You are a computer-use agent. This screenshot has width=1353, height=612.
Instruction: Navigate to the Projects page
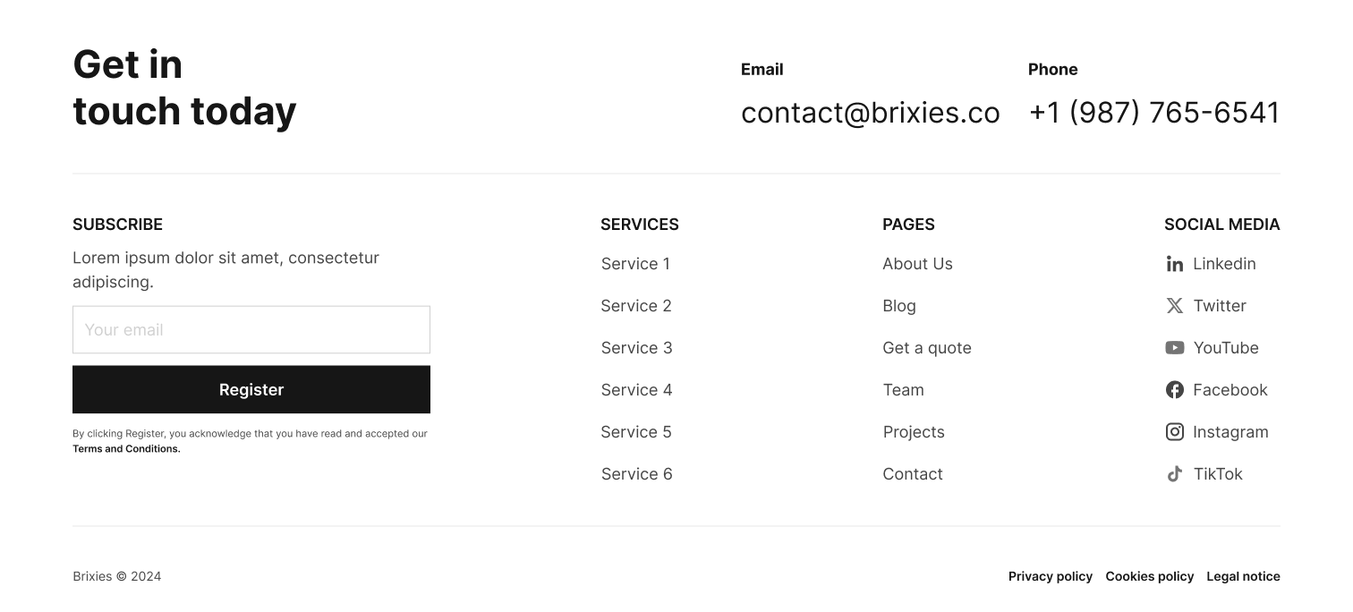[x=914, y=432]
